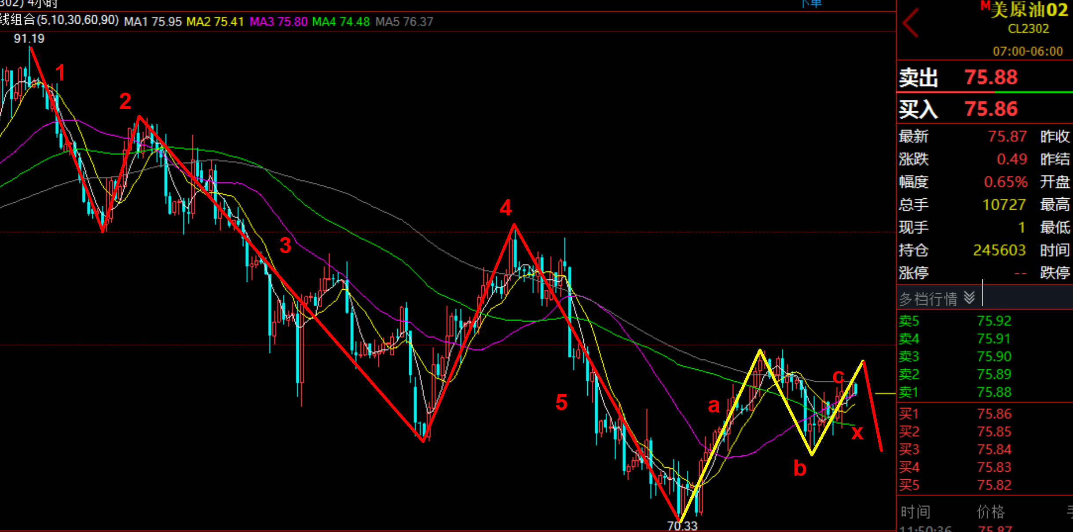1073x532 pixels.
Task: Click the 70.33 low price label
Action: click(x=682, y=526)
